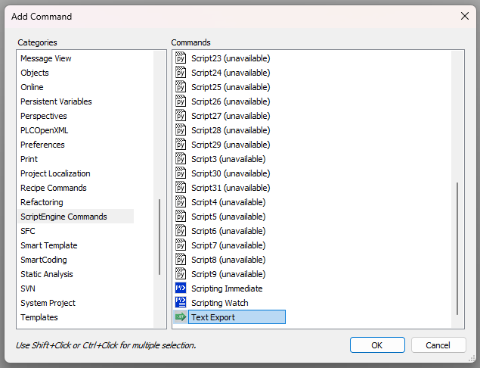
Task: Click the Script31 command icon
Action: pyautogui.click(x=181, y=188)
